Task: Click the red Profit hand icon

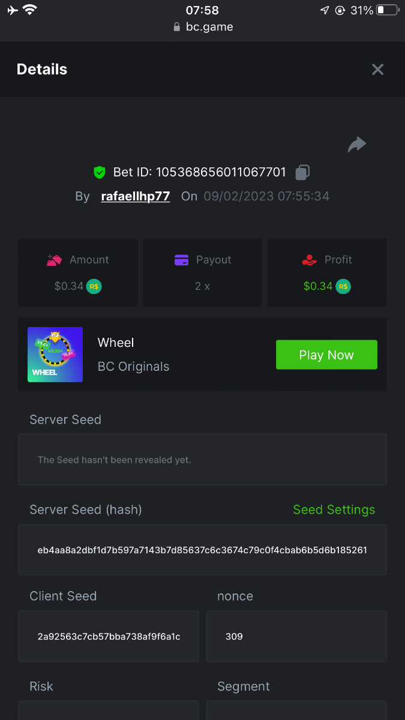Action: (309, 260)
